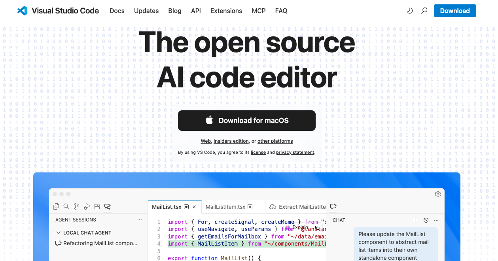
Task: Select the Search icon in the sidebar
Action: (66, 206)
